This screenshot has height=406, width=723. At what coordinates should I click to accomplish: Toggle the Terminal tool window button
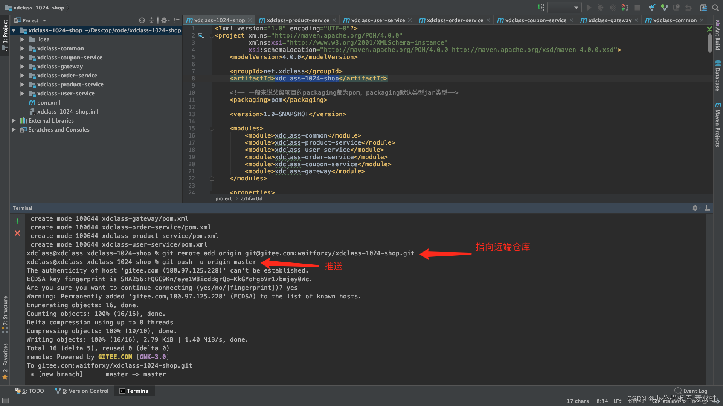click(135, 391)
